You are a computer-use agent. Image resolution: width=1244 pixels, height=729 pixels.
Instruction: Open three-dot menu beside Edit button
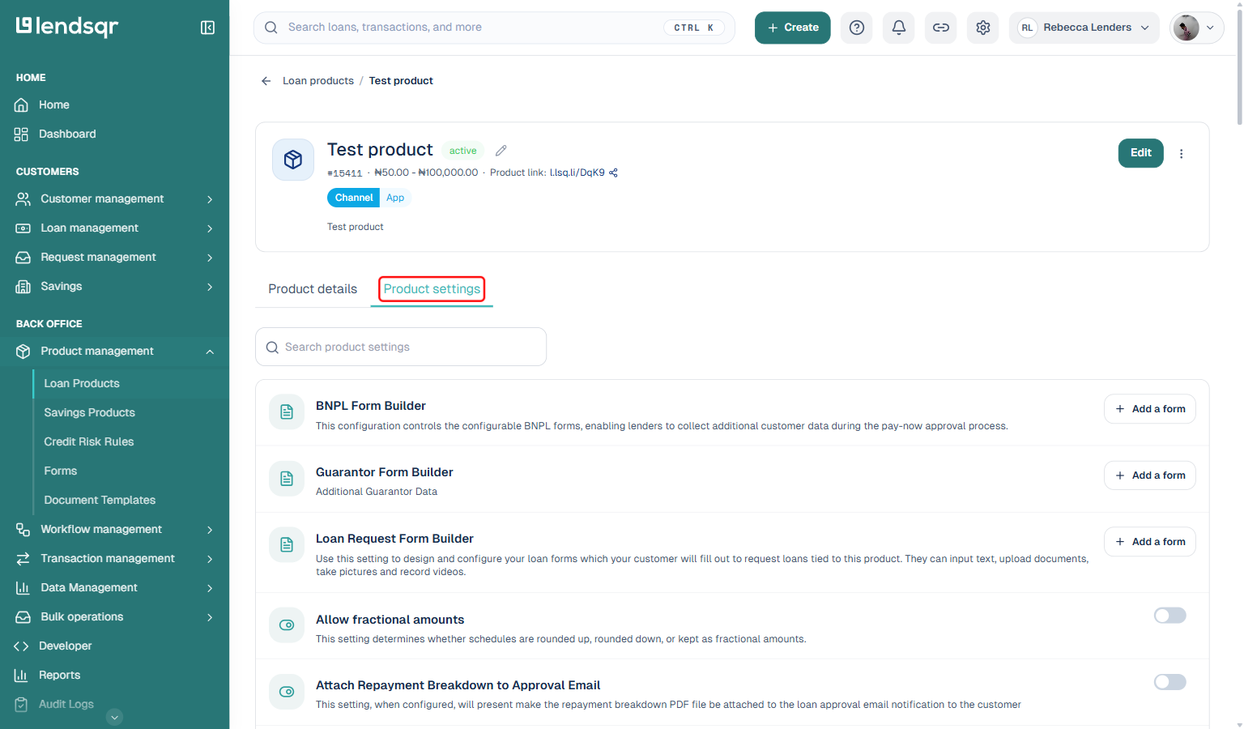coord(1182,154)
